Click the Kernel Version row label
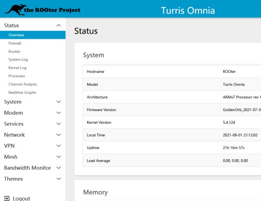Viewport: 261px width, 201px height. click(x=99, y=123)
